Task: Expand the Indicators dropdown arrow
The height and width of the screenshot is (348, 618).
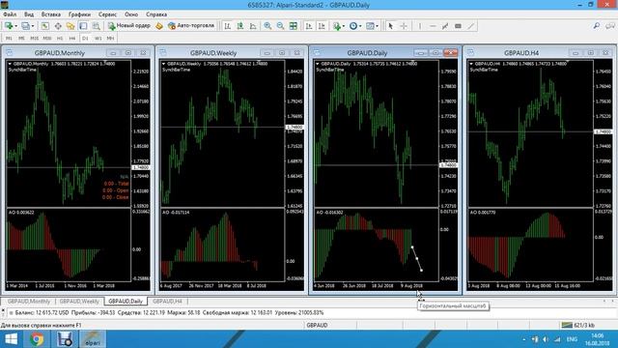Action: [344, 26]
